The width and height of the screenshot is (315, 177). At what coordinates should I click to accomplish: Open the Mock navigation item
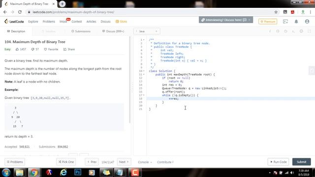[x=63, y=22]
